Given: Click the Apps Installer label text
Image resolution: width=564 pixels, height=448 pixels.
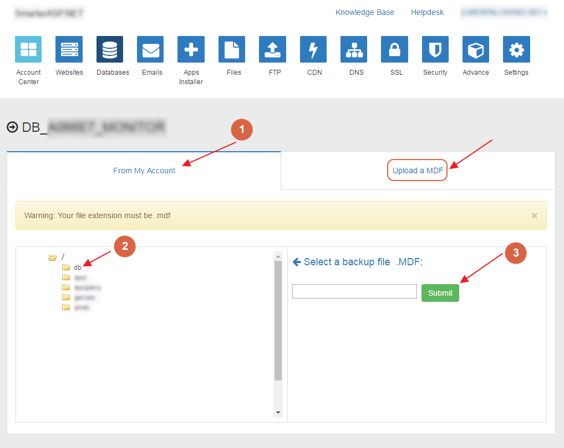Looking at the screenshot, I should 191,77.
